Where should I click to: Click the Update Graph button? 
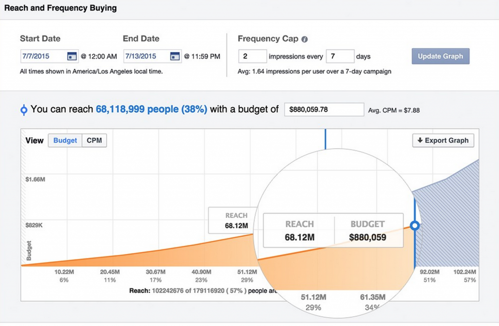[x=441, y=57]
